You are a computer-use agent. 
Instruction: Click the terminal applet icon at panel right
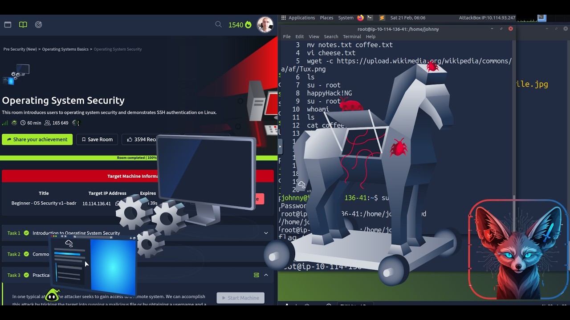tap(541, 18)
